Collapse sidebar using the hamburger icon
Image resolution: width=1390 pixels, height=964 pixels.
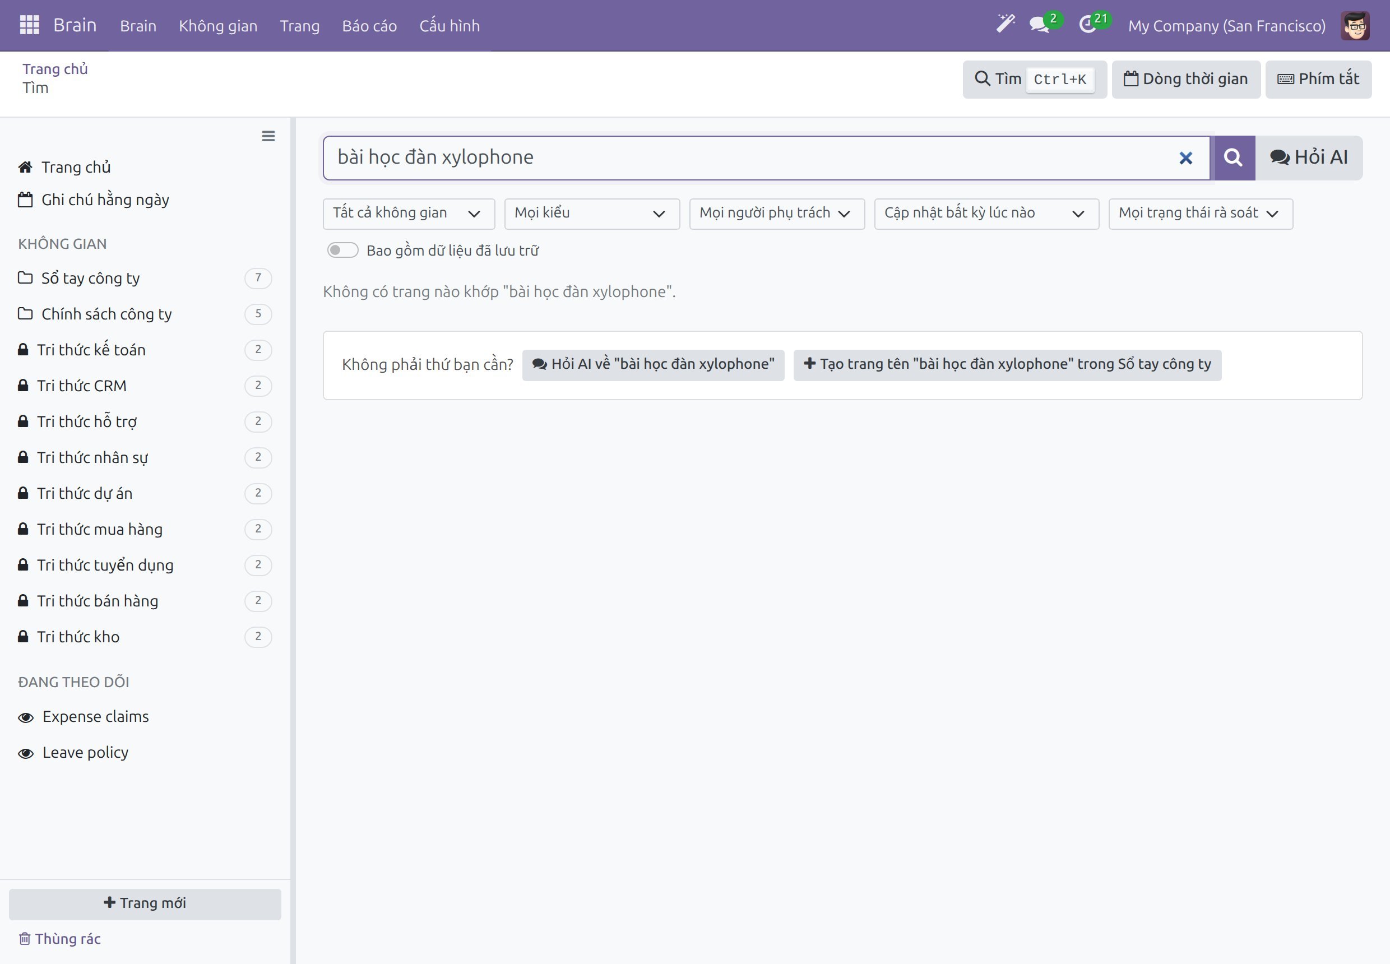tap(268, 137)
